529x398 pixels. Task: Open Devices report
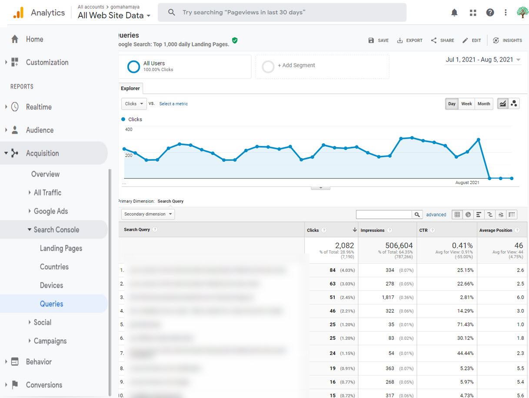pyautogui.click(x=51, y=285)
